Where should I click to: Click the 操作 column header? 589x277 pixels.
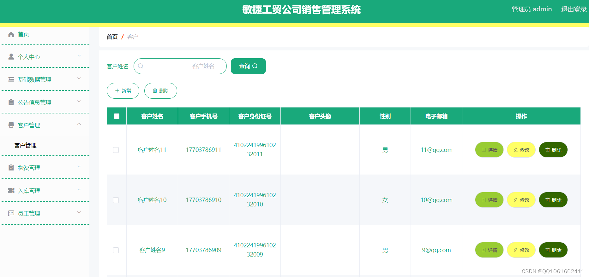click(521, 116)
